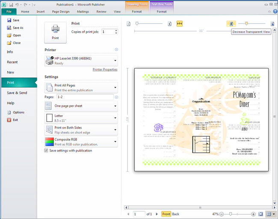Go to the next sheet arrow
Image resolution: width=278 pixels, height=219 pixels.
coord(157,214)
